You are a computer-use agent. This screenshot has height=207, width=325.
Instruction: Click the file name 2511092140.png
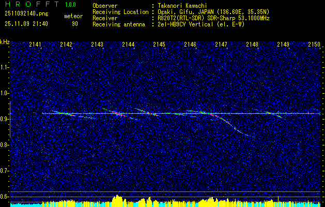click(x=26, y=14)
